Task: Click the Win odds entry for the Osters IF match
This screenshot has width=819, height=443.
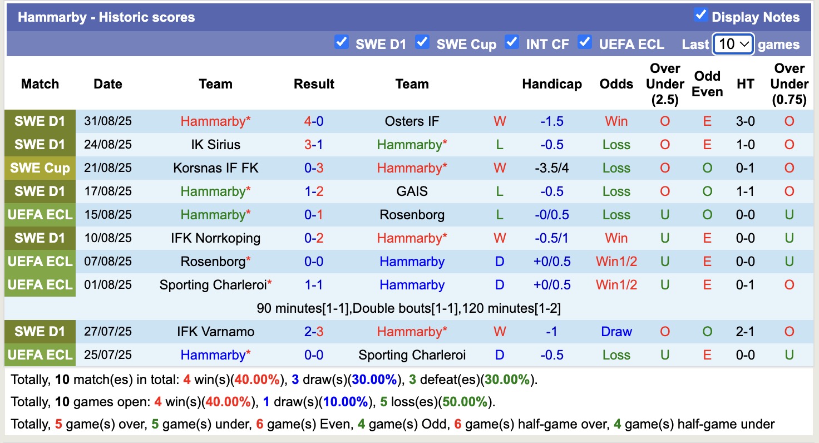Action: point(616,121)
